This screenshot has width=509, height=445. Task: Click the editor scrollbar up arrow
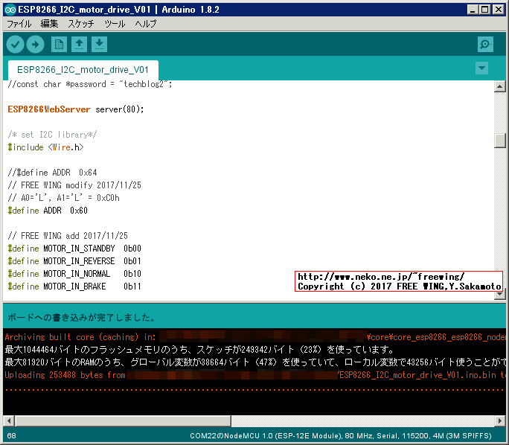tap(499, 86)
